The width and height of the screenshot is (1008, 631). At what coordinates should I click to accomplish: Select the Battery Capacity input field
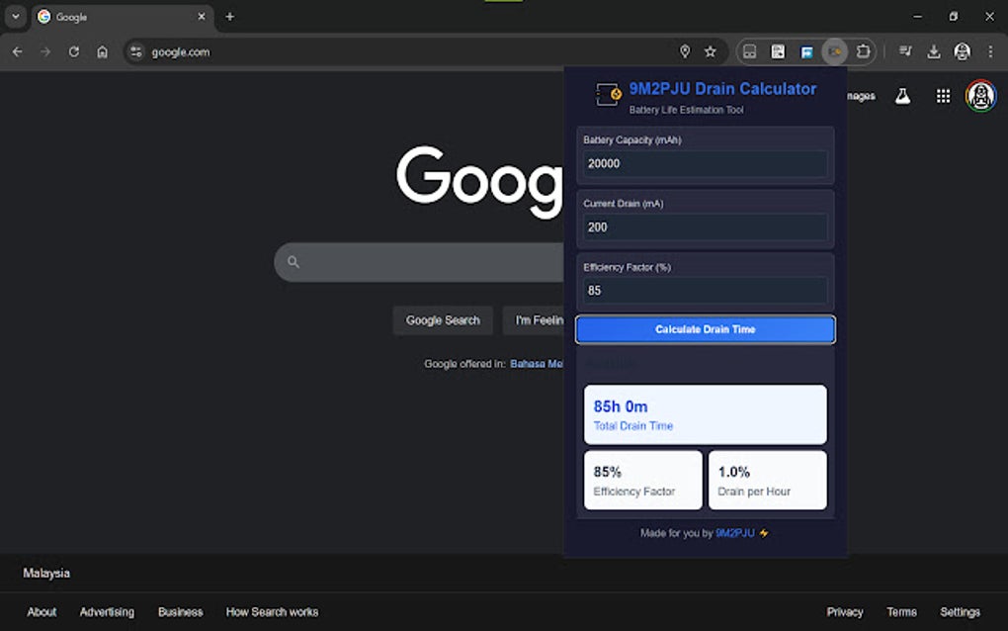pos(704,164)
